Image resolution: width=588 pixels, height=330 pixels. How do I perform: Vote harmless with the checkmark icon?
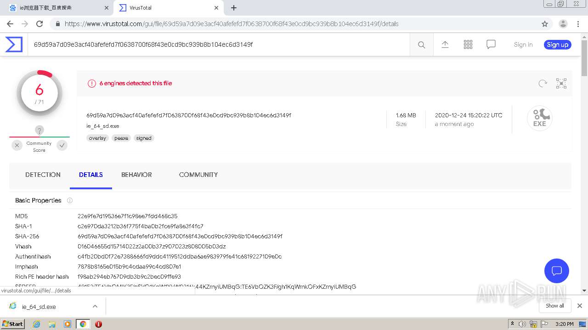coord(62,145)
